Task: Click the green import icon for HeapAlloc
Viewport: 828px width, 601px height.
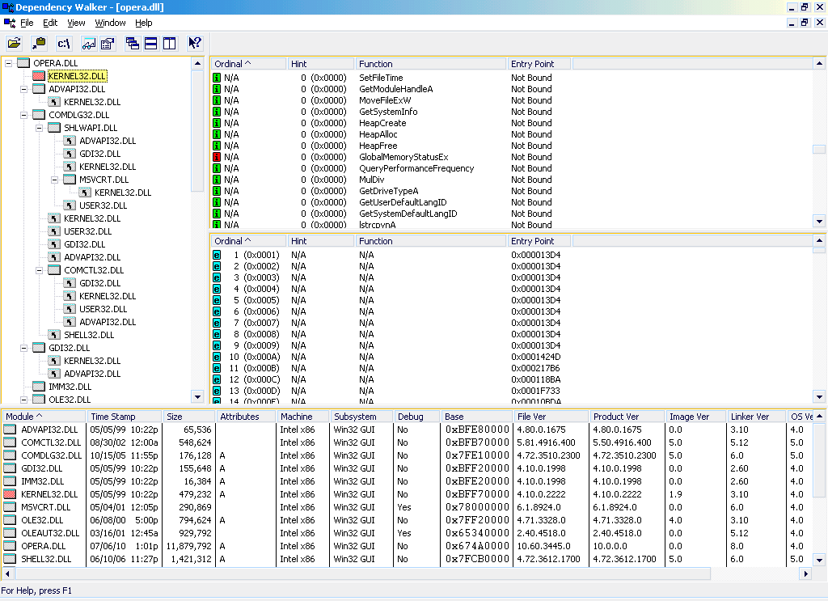Action: click(x=217, y=134)
